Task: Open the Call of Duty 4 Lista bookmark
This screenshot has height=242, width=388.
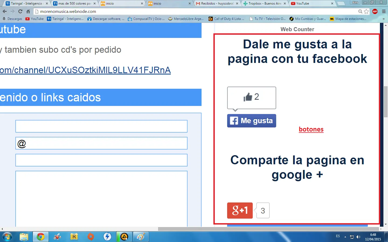Action: click(x=226, y=19)
